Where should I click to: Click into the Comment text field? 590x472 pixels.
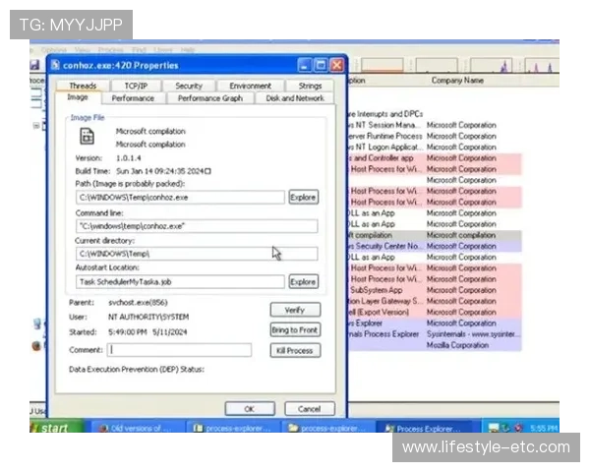(180, 349)
